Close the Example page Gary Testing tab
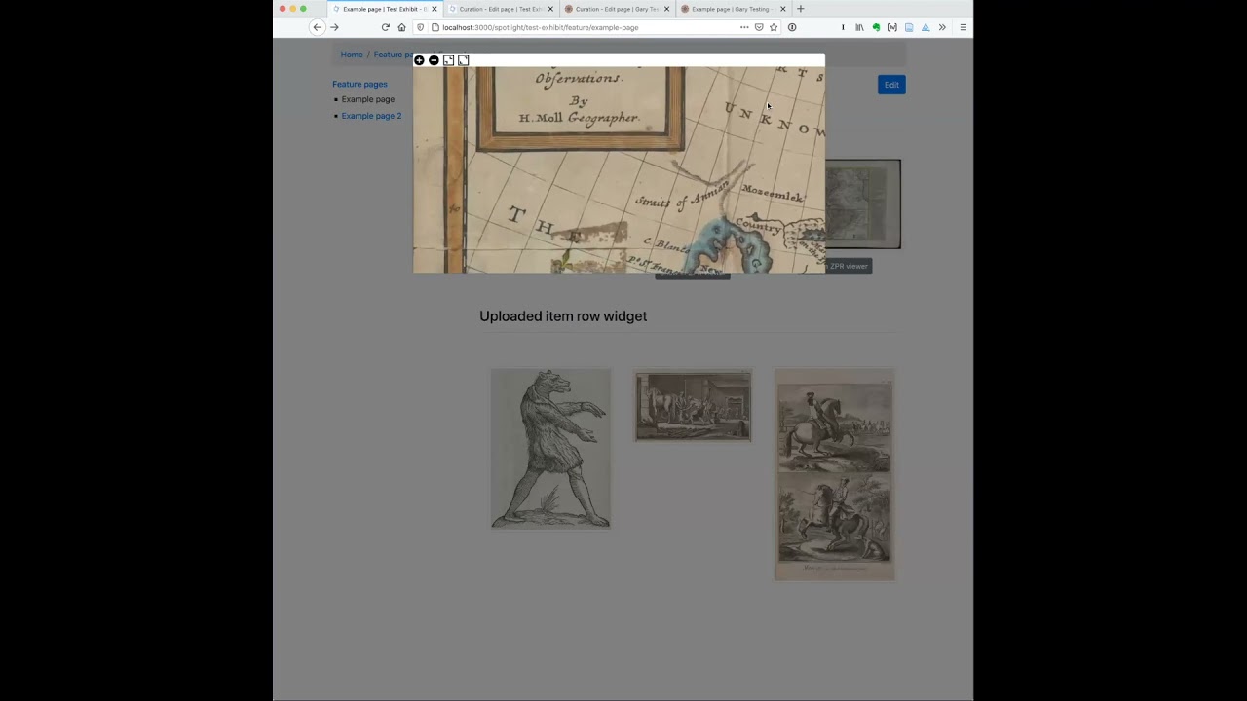Screen dimensions: 1247x701 782,9
